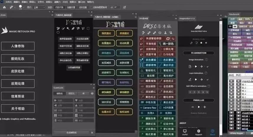This screenshot has height=137, width=253.
Task: Open 皮肤处理 in Magic Retouch Pro
Action: (18, 71)
